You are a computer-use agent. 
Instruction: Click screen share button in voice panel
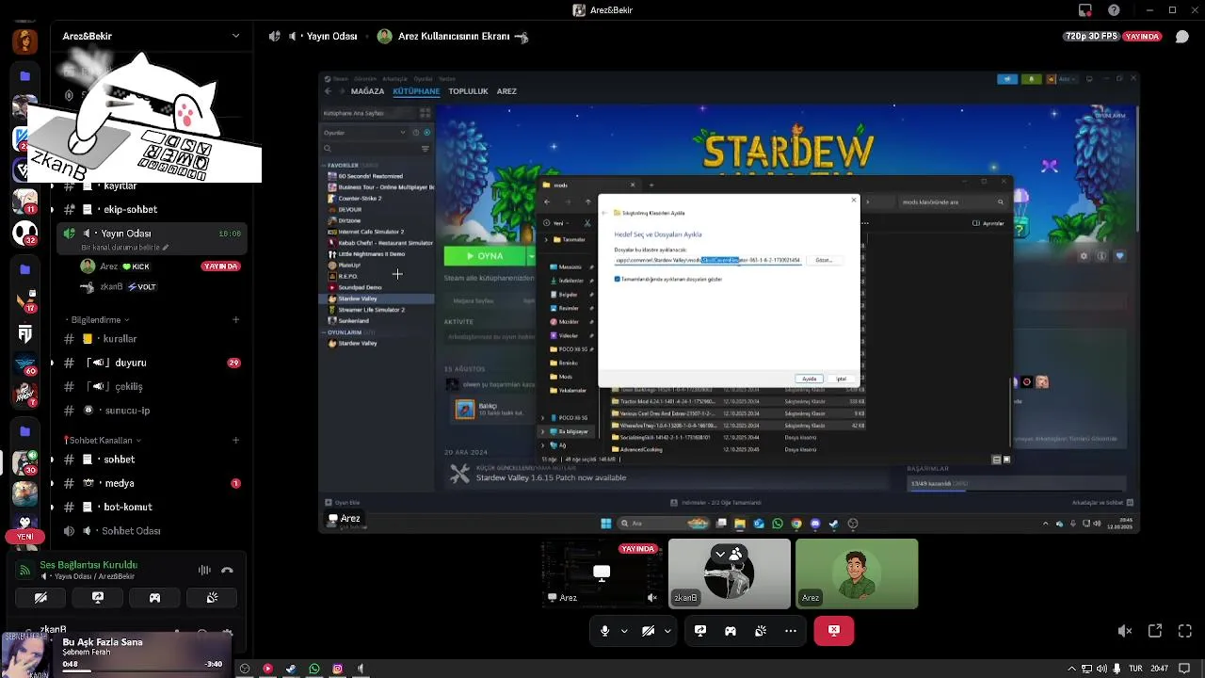click(x=98, y=597)
